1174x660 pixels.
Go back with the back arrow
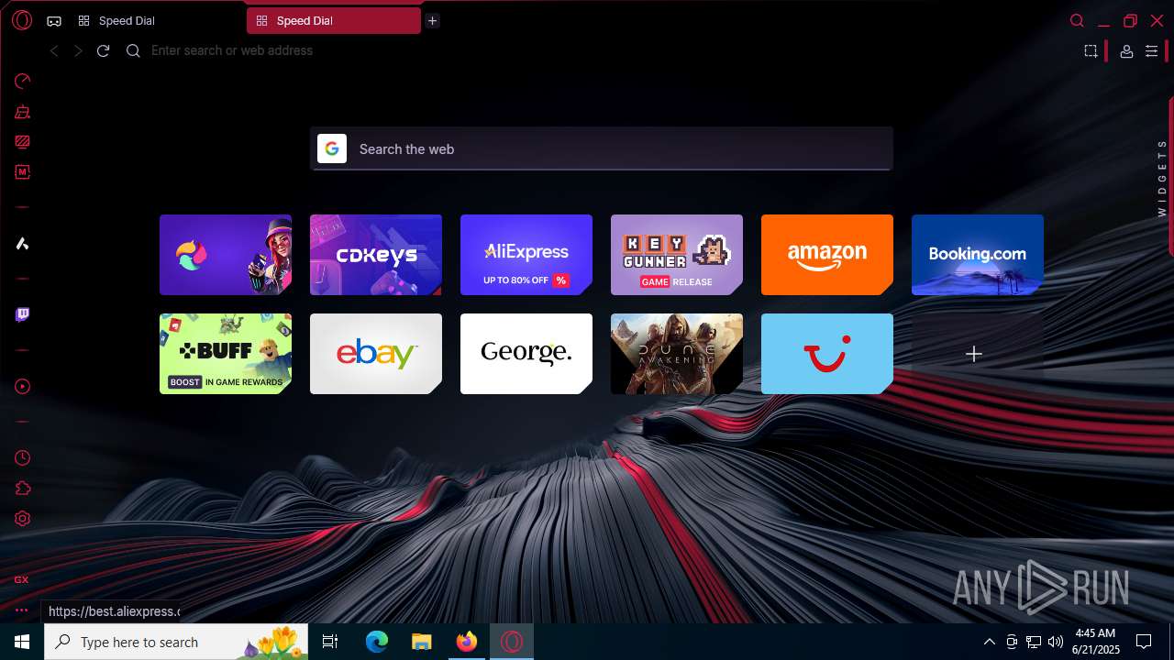54,51
